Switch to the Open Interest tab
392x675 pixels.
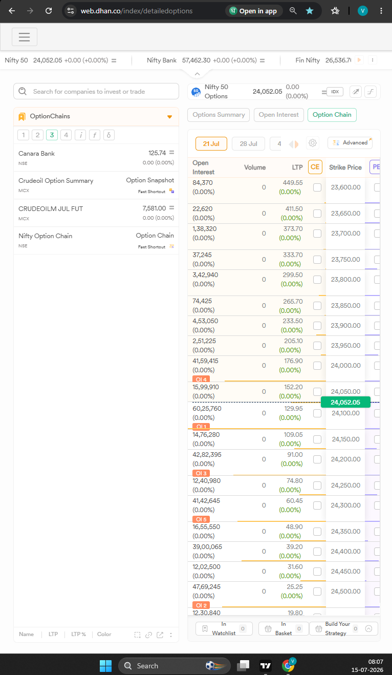279,115
